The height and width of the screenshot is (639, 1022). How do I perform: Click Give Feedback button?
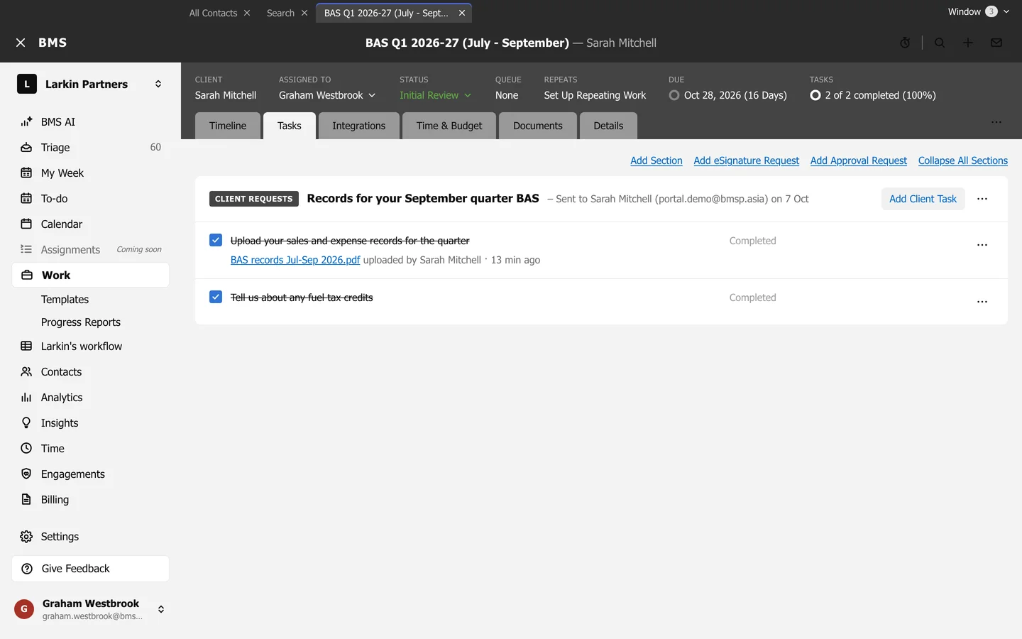91,568
